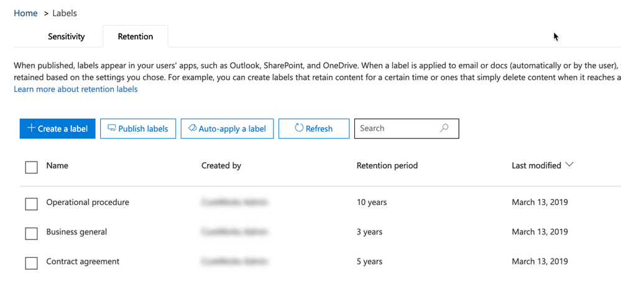
Task: Switch to the Sensitivity tab
Action: click(x=67, y=37)
